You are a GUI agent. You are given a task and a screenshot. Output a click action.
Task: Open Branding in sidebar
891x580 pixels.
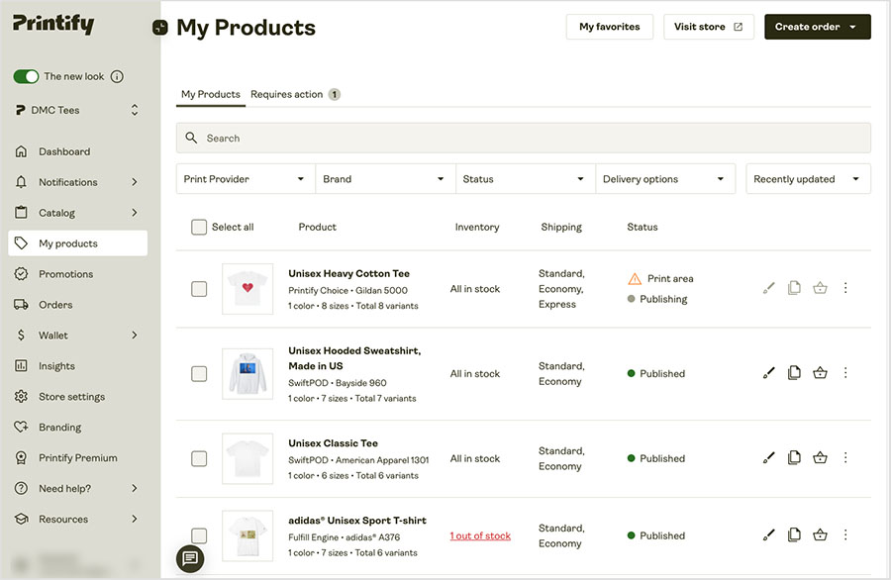(x=78, y=428)
